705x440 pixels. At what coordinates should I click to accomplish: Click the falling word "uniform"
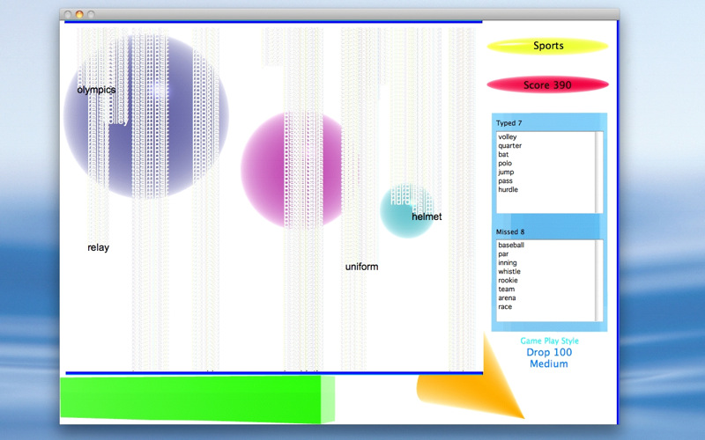[361, 267]
